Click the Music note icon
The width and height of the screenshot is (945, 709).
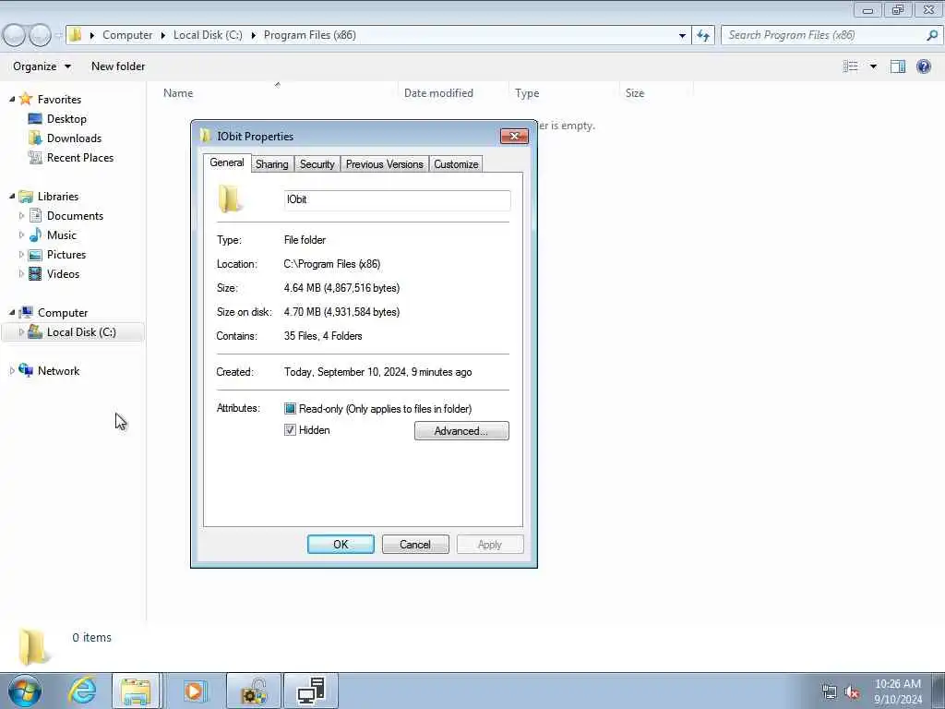pyautogui.click(x=36, y=234)
